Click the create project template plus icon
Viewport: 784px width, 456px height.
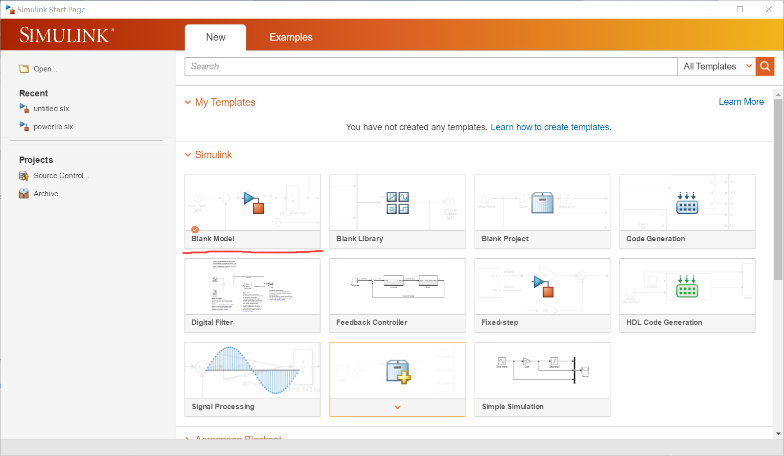[x=398, y=372]
